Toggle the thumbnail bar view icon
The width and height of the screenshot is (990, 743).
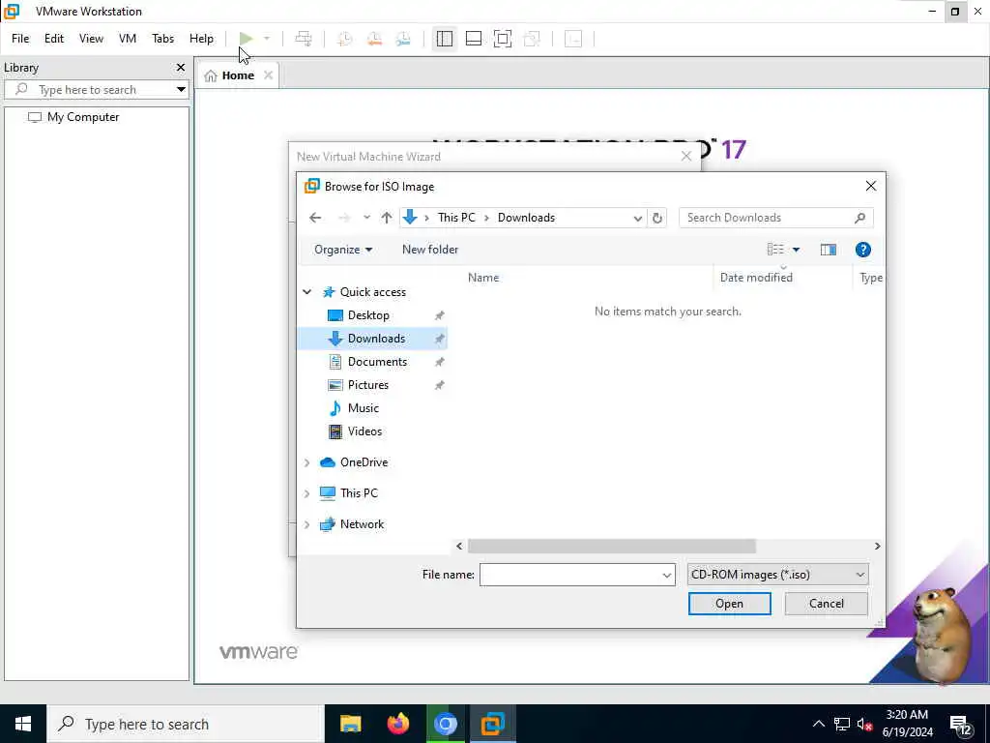click(x=474, y=39)
